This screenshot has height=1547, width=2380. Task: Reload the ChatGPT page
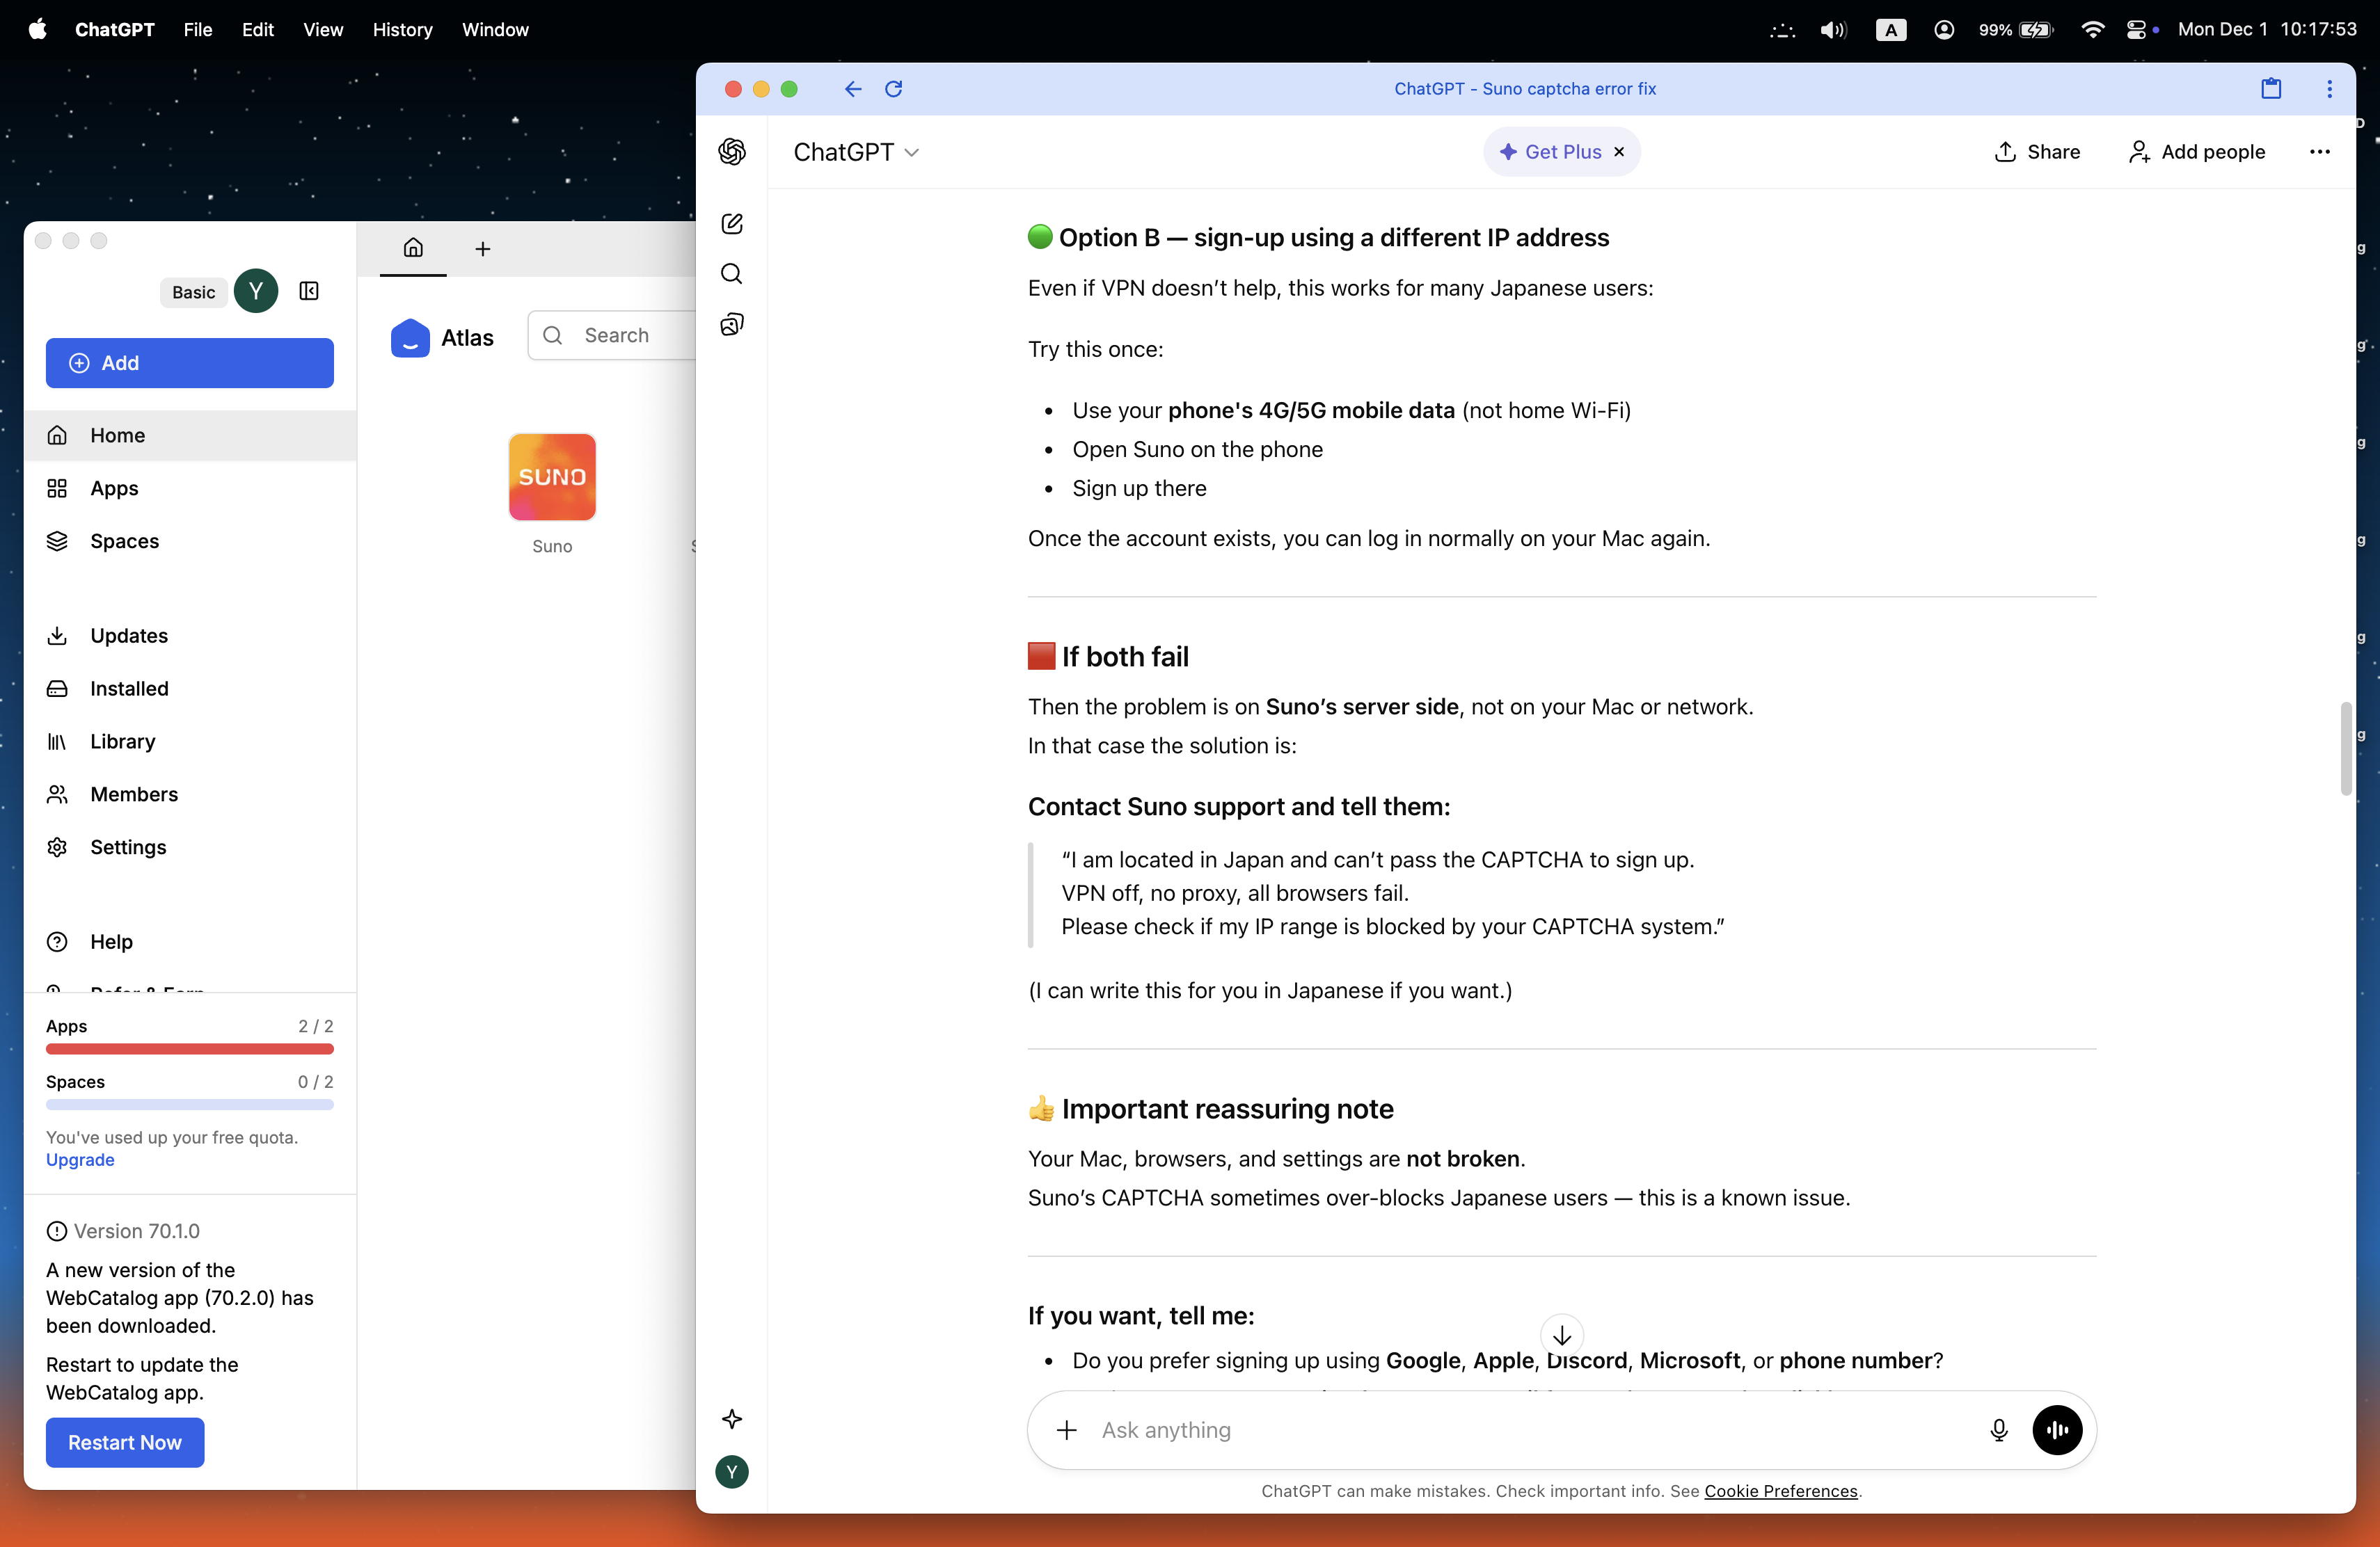coord(894,89)
